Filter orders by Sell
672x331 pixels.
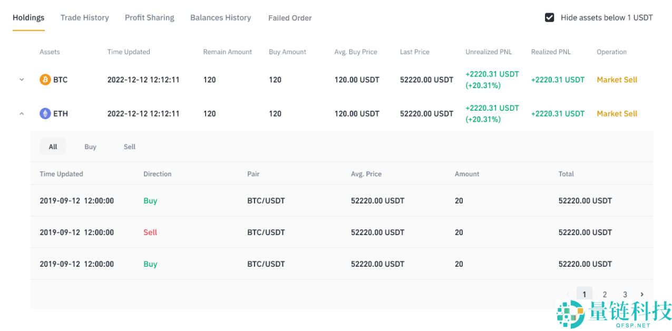click(130, 147)
